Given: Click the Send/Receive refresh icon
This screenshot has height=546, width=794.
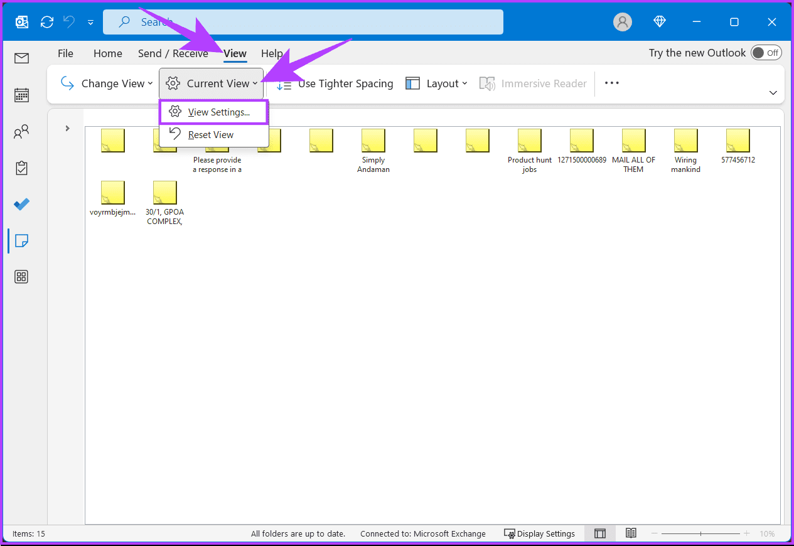Looking at the screenshot, I should click(46, 21).
